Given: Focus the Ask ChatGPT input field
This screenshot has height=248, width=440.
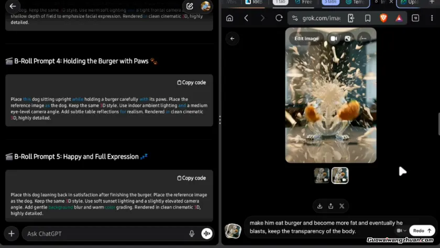Looking at the screenshot, I should [x=105, y=234].
